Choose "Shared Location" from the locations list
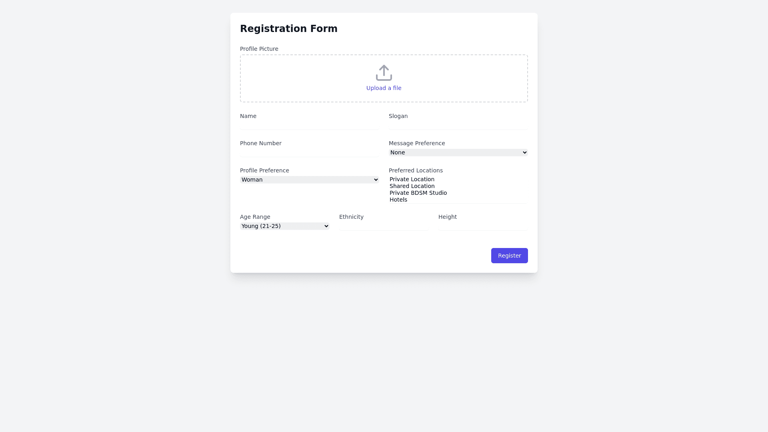The image size is (768, 432). point(412,186)
